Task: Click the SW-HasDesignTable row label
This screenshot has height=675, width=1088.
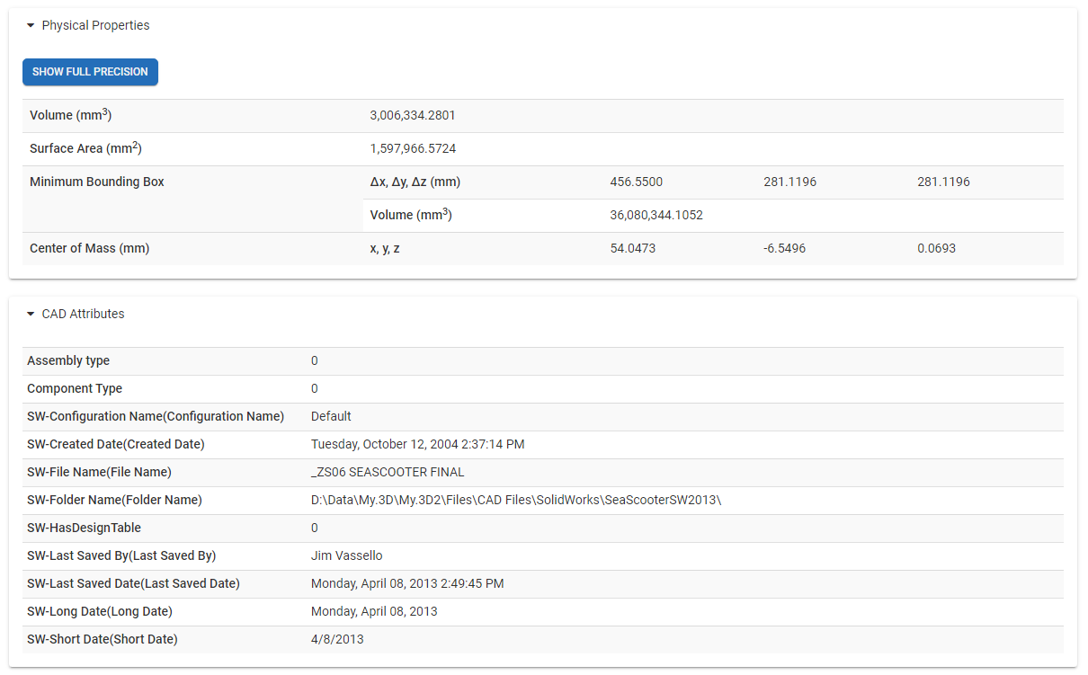Action: tap(84, 528)
